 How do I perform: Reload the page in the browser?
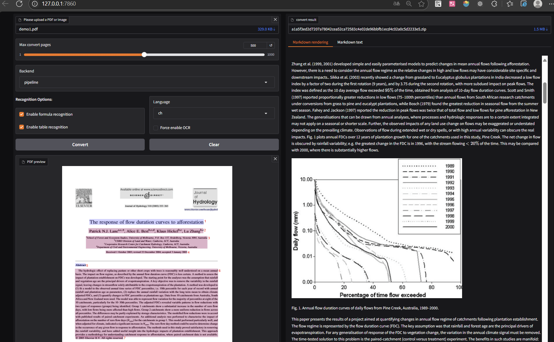19,4
